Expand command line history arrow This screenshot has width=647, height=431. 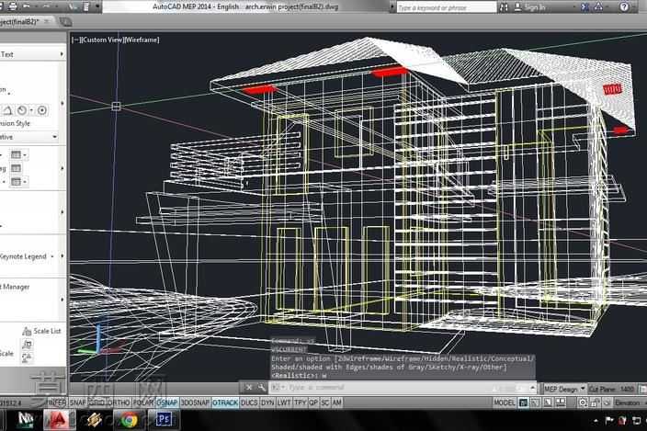532,388
